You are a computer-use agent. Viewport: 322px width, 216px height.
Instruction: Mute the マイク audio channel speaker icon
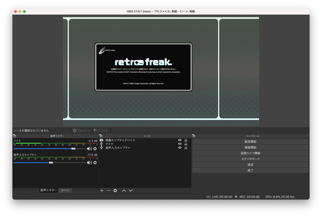pos(89,149)
